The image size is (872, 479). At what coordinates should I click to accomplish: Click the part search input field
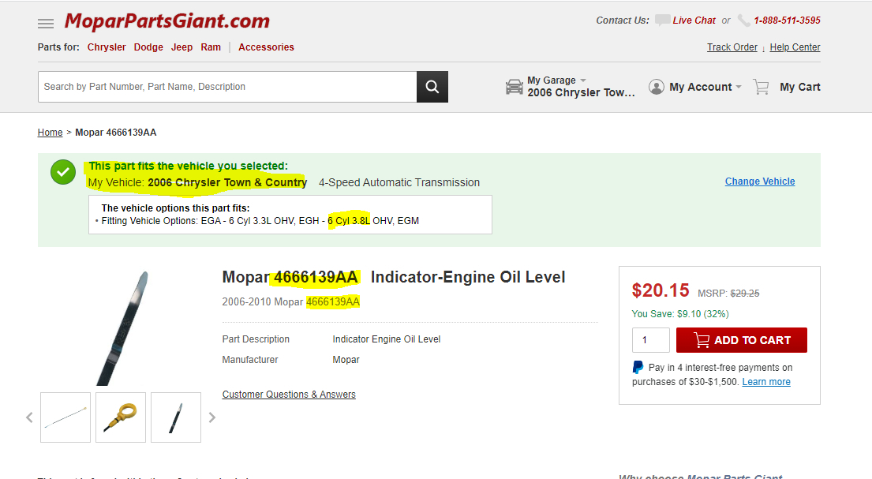click(227, 87)
